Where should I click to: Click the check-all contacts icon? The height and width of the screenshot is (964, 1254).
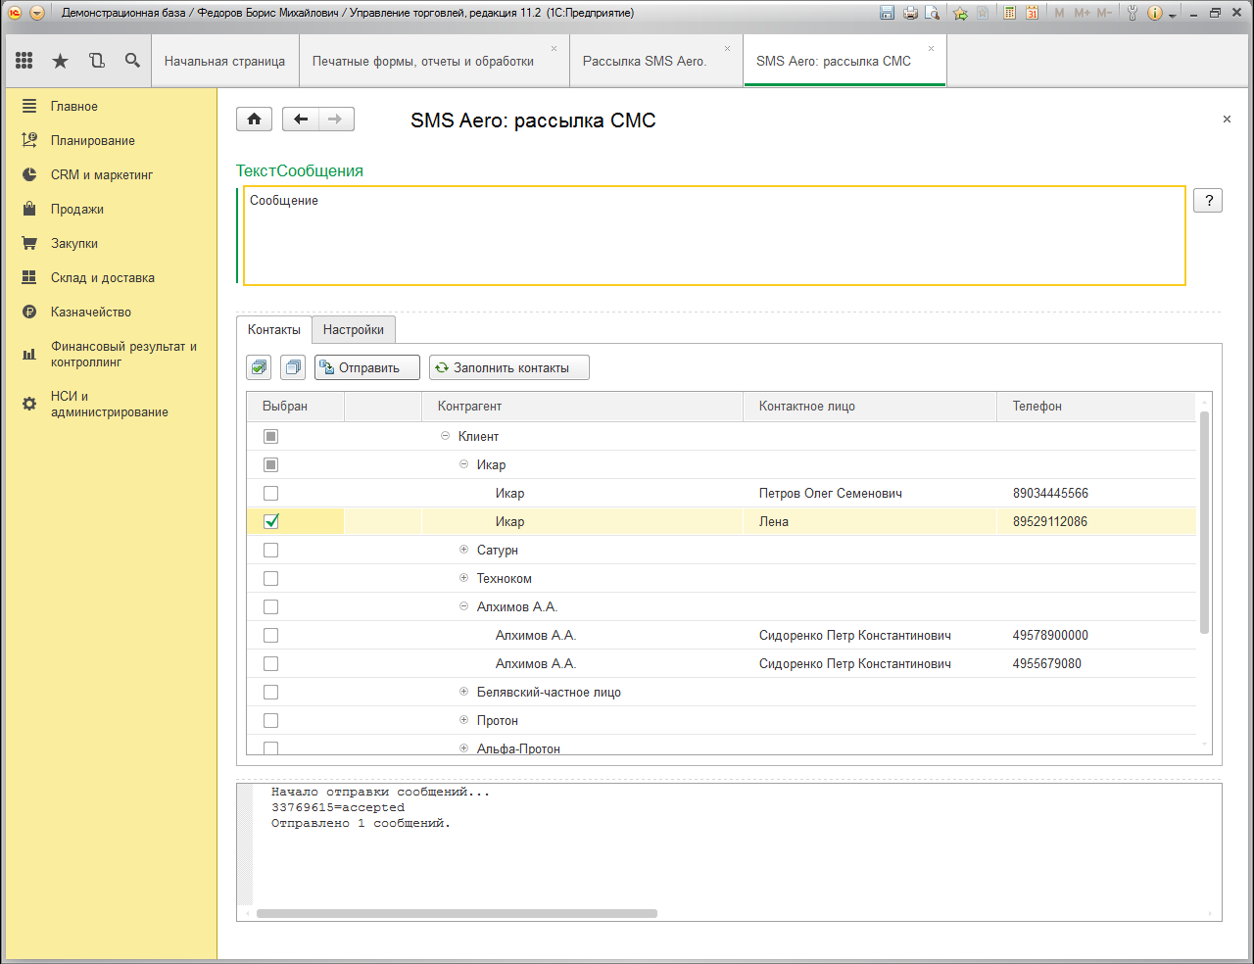[x=259, y=367]
